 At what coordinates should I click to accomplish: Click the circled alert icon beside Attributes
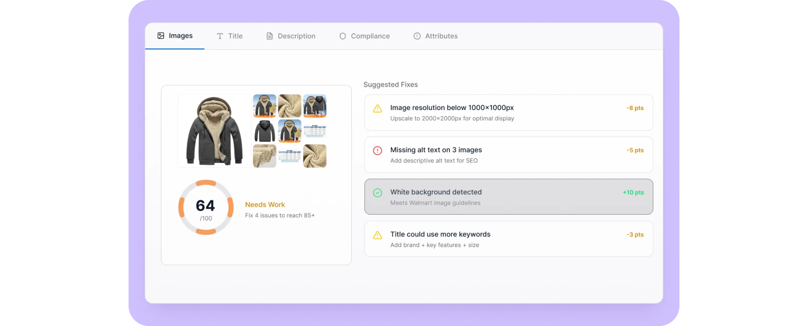point(417,36)
